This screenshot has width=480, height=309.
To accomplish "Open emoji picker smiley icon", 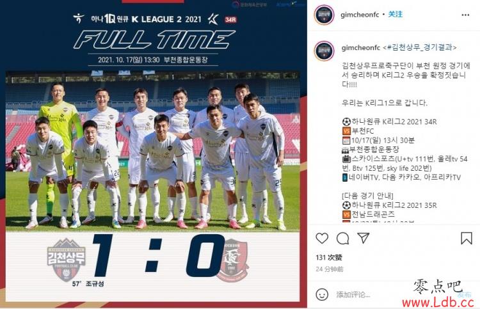I will tap(322, 294).
